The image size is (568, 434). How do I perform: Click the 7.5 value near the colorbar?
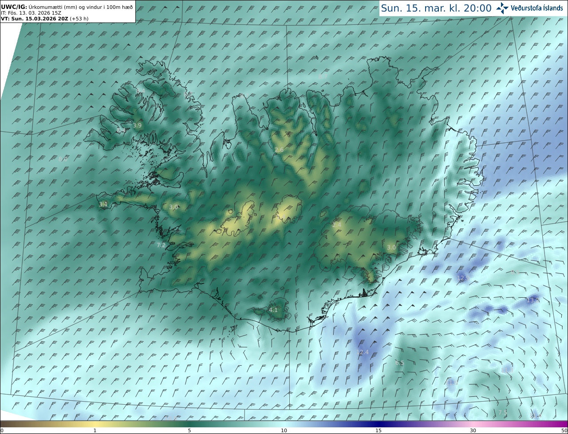tap(502, 413)
